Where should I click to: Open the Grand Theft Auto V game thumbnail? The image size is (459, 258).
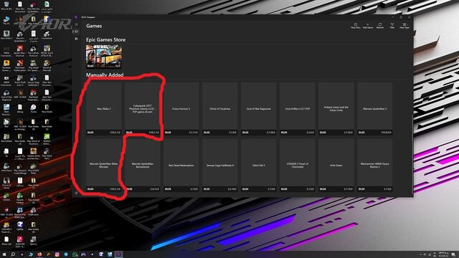point(104,57)
